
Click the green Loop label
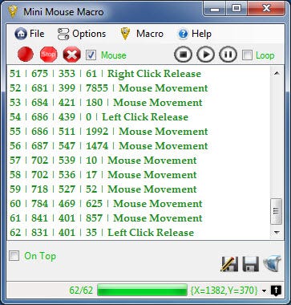coord(265,55)
